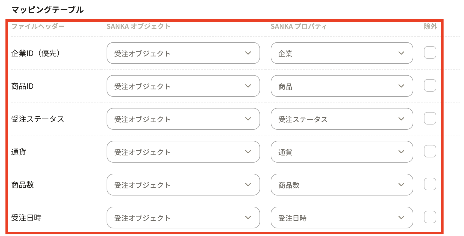The height and width of the screenshot is (236, 464).
Task: Open 商品 property dropdown
Action: click(x=342, y=86)
